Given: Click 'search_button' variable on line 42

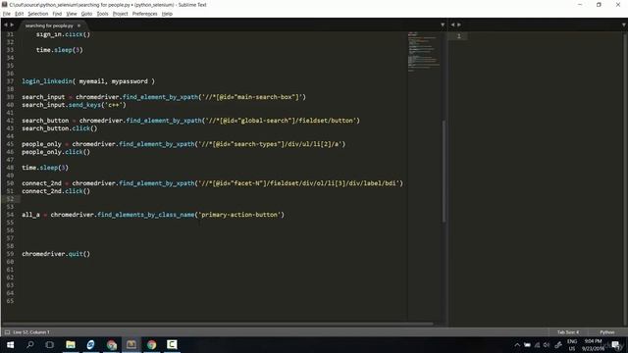Looking at the screenshot, I should pyautogui.click(x=45, y=121).
